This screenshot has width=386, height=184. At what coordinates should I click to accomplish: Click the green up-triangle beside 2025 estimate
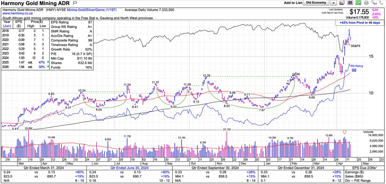(x=48, y=62)
